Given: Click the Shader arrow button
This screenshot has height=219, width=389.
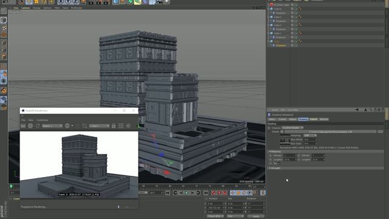Looking at the screenshot, I should [282, 131].
